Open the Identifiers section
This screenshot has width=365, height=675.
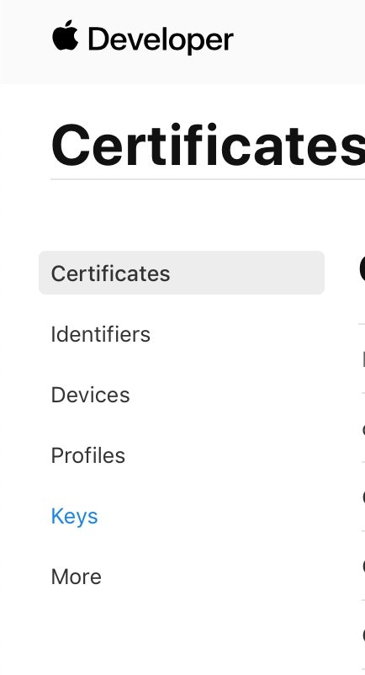(x=101, y=334)
